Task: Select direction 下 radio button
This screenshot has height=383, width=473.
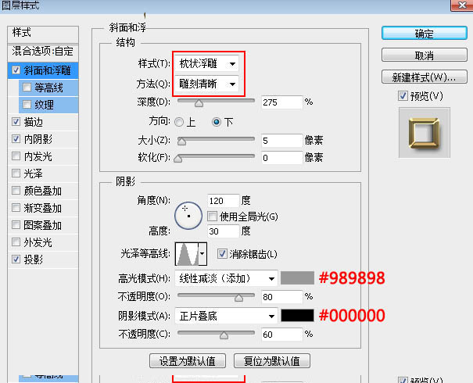Action: pos(217,122)
